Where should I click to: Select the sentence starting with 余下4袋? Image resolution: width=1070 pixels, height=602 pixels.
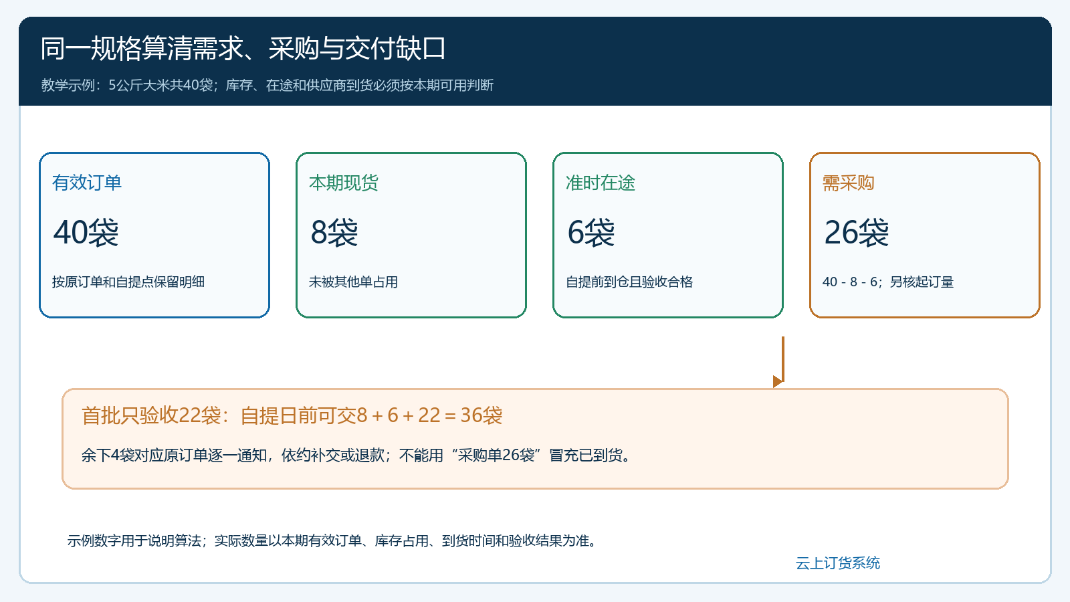tap(356, 456)
